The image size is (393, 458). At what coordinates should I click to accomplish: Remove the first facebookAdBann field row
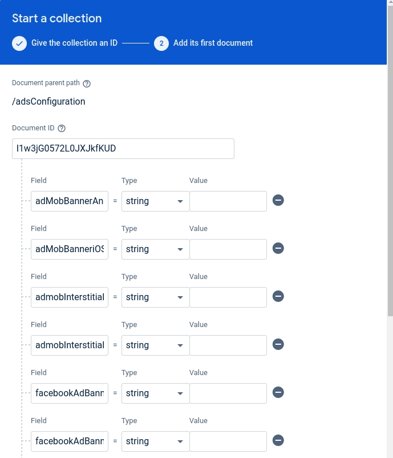point(278,392)
